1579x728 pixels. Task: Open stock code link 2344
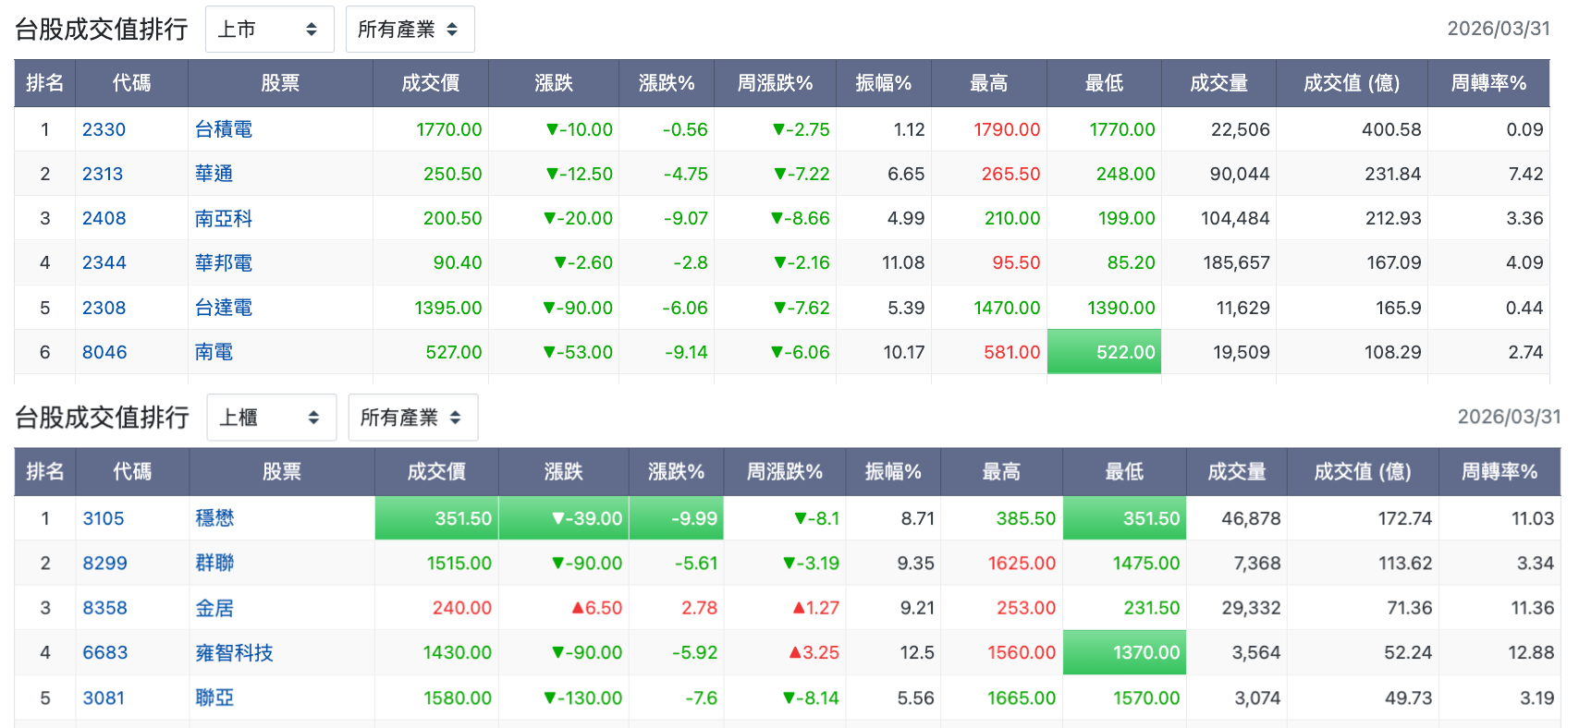pyautogui.click(x=104, y=262)
